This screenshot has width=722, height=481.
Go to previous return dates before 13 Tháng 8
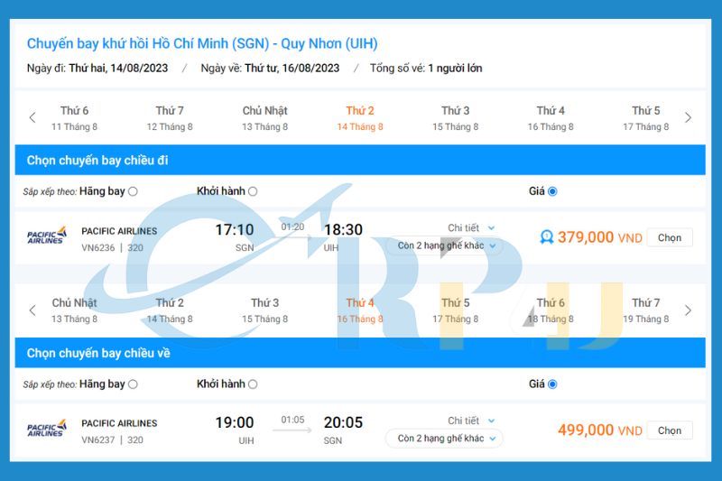(x=32, y=310)
